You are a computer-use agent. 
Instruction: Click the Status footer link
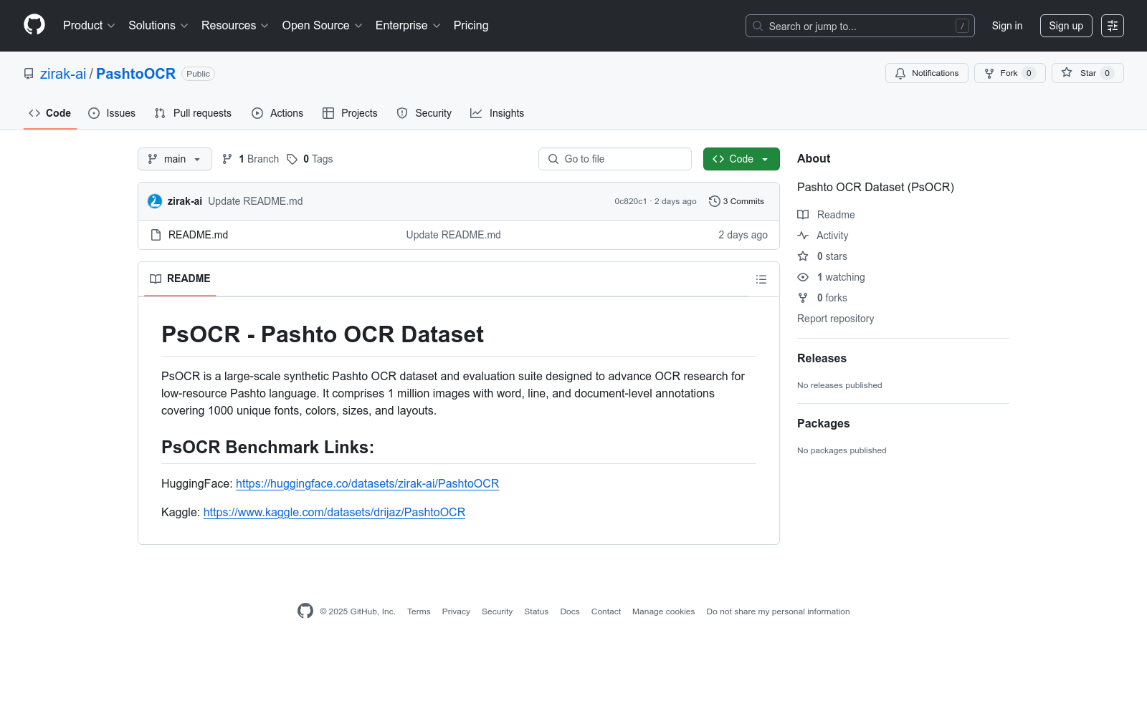coord(536,611)
